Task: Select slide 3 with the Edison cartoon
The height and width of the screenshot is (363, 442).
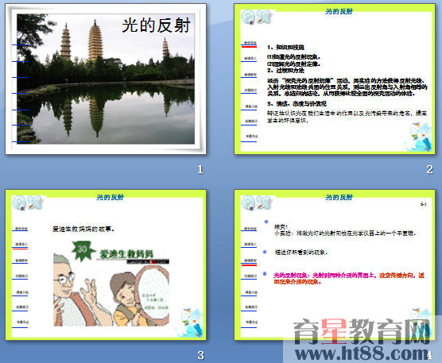Action: [x=106, y=265]
